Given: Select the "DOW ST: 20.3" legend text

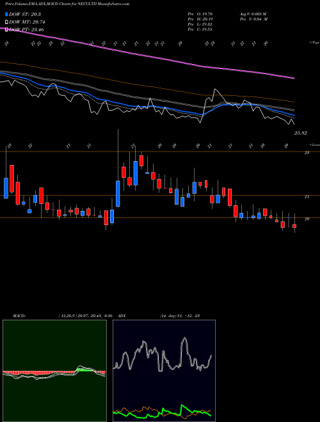Looking at the screenshot, I should click(x=25, y=14).
